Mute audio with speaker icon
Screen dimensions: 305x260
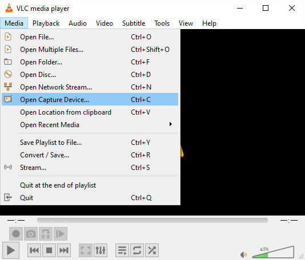point(243,254)
